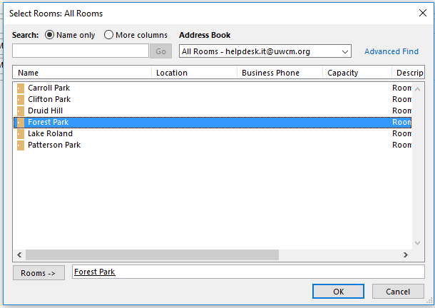Click the Capacity column header
This screenshot has width=435, height=308.
[x=357, y=73]
